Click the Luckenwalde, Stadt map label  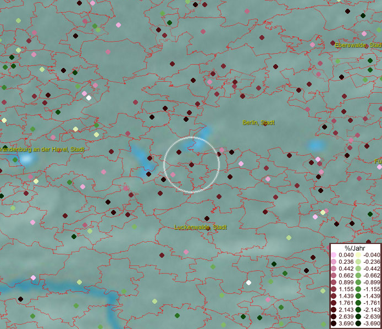coord(201,227)
